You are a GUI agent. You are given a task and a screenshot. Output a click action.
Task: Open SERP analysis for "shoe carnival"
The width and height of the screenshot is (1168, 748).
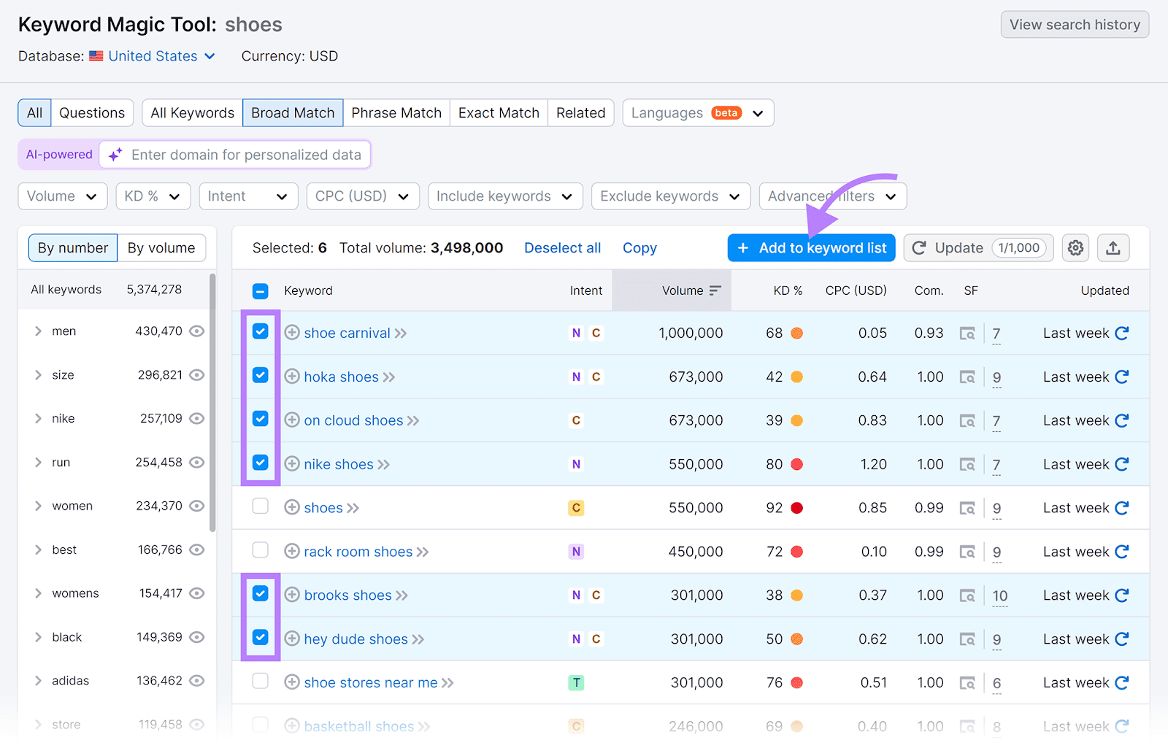pyautogui.click(x=968, y=333)
